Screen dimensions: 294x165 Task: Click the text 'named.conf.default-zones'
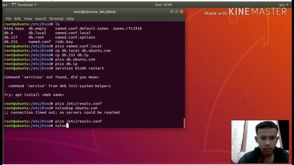tap(82, 28)
